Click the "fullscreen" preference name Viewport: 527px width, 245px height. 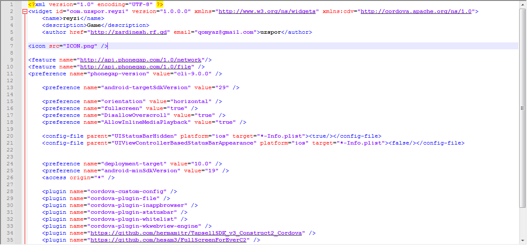(x=122, y=108)
